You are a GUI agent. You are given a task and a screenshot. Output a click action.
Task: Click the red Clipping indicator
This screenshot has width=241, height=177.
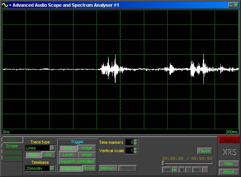(x=229, y=140)
